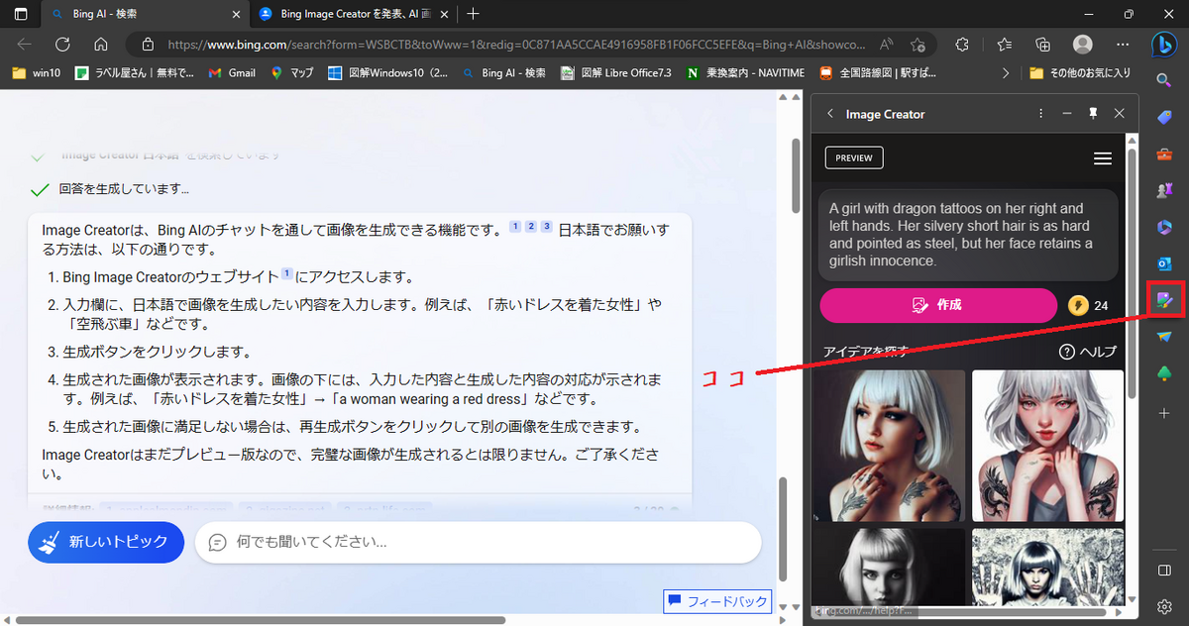Open toolbar settings menu via ellipsis
The height and width of the screenshot is (626, 1189).
pyautogui.click(x=1123, y=44)
